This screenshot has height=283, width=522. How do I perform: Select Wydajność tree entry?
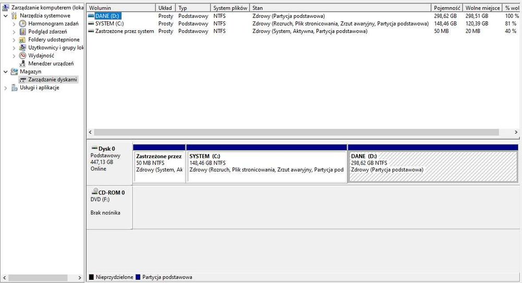point(41,55)
